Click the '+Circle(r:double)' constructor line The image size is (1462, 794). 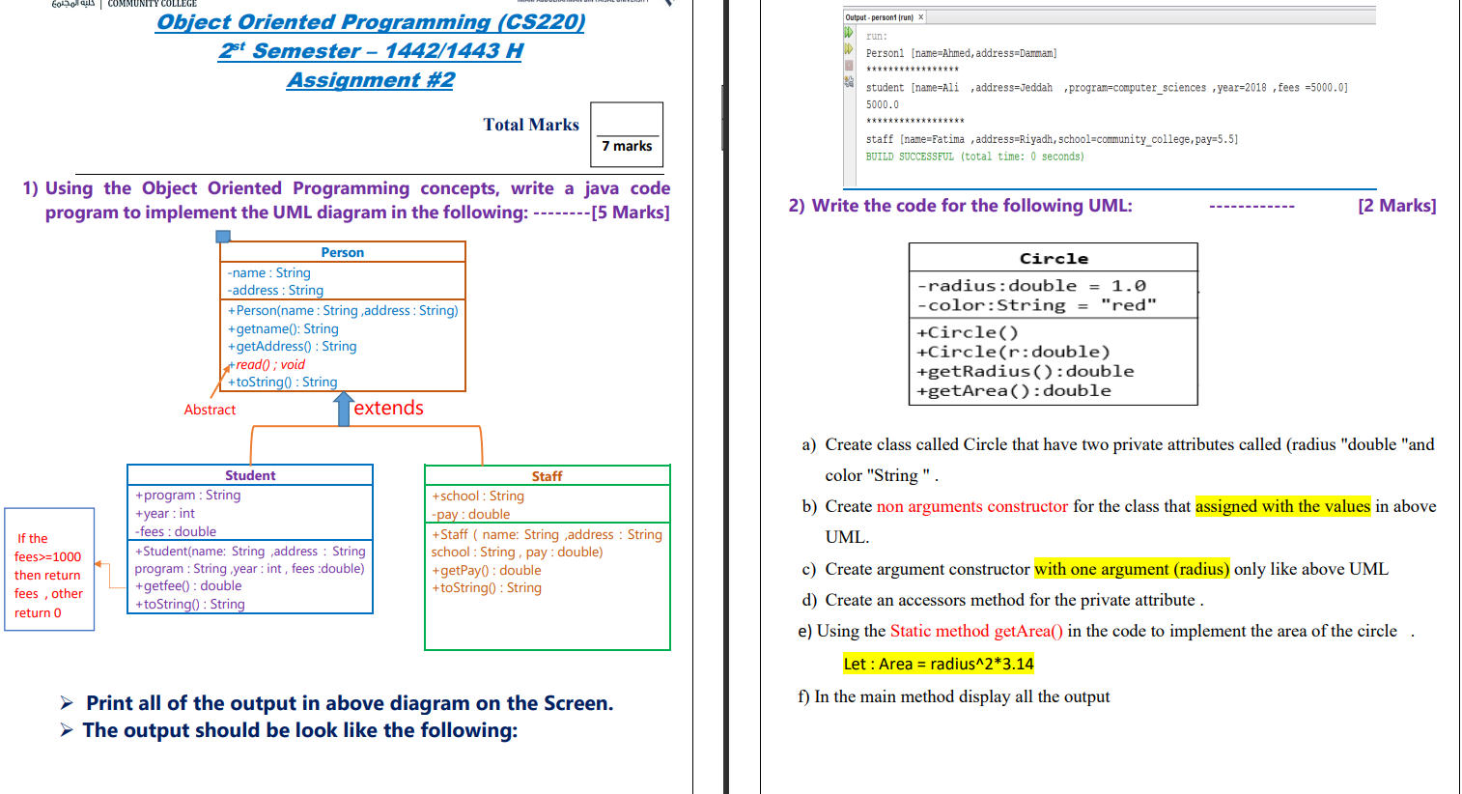click(1014, 352)
